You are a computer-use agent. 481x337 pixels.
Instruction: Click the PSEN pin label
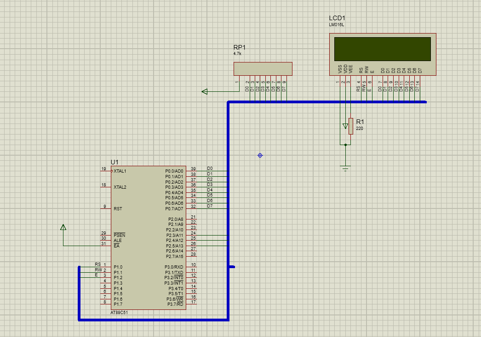(x=119, y=235)
